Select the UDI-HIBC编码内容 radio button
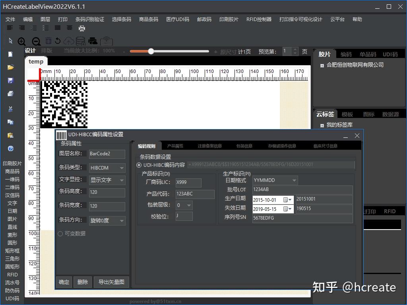 click(139, 165)
